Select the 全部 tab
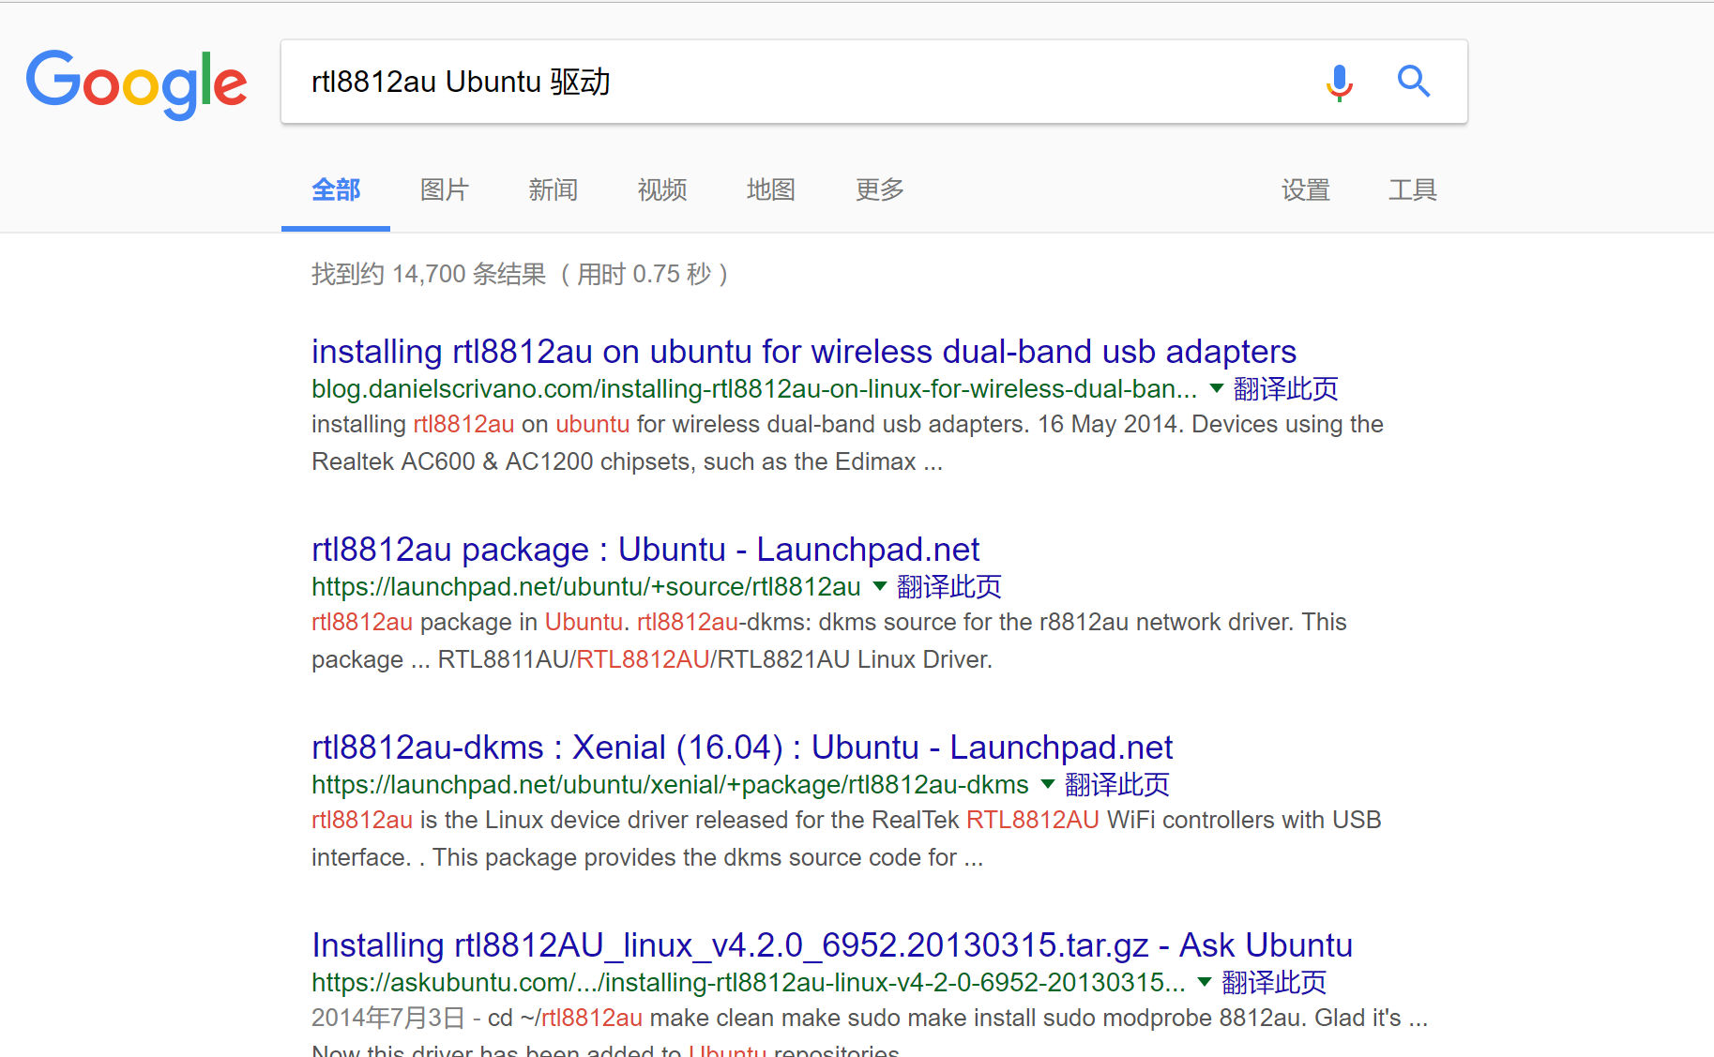This screenshot has width=1714, height=1057. [x=336, y=190]
